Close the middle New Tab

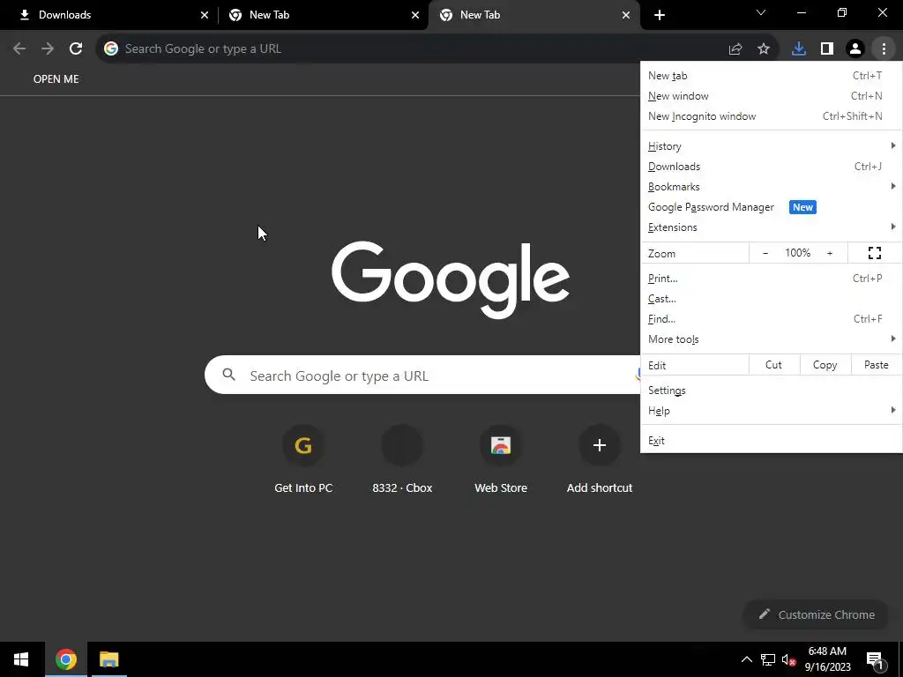coord(415,15)
